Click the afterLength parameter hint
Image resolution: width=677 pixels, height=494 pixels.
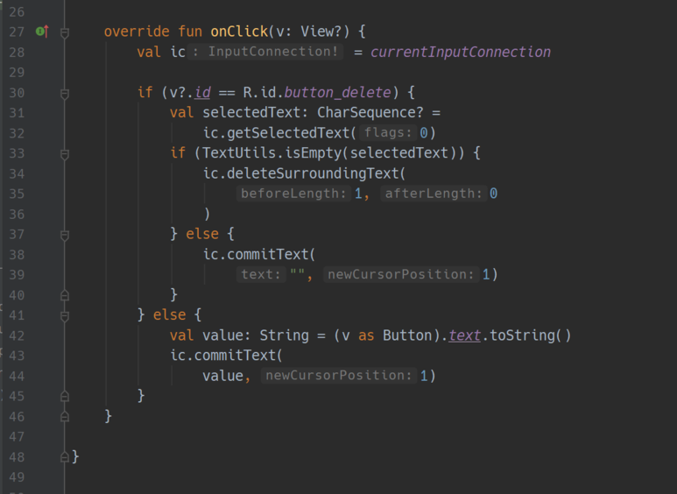pyautogui.click(x=434, y=194)
